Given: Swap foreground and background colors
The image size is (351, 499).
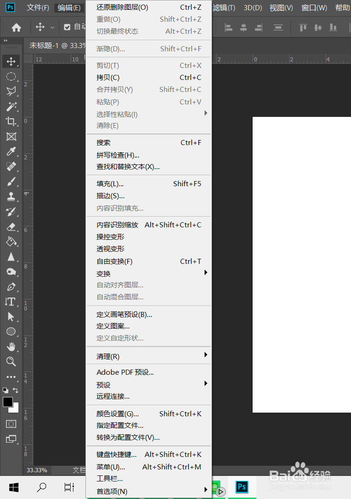Looking at the screenshot, I should coord(16,390).
